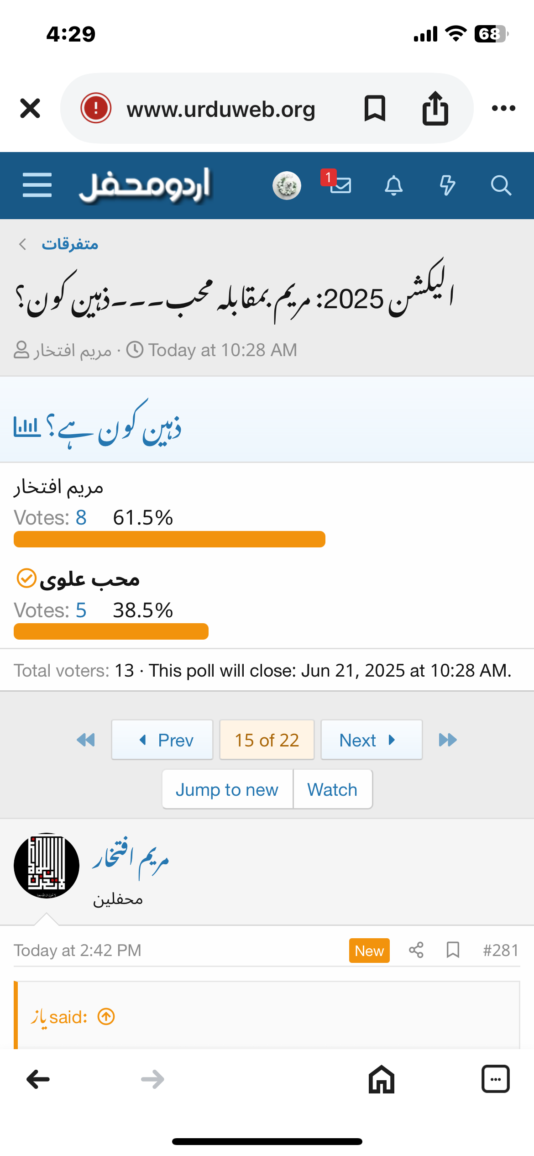The width and height of the screenshot is (534, 1156).
Task: Open the browser tabs button
Action: pyautogui.click(x=495, y=1079)
